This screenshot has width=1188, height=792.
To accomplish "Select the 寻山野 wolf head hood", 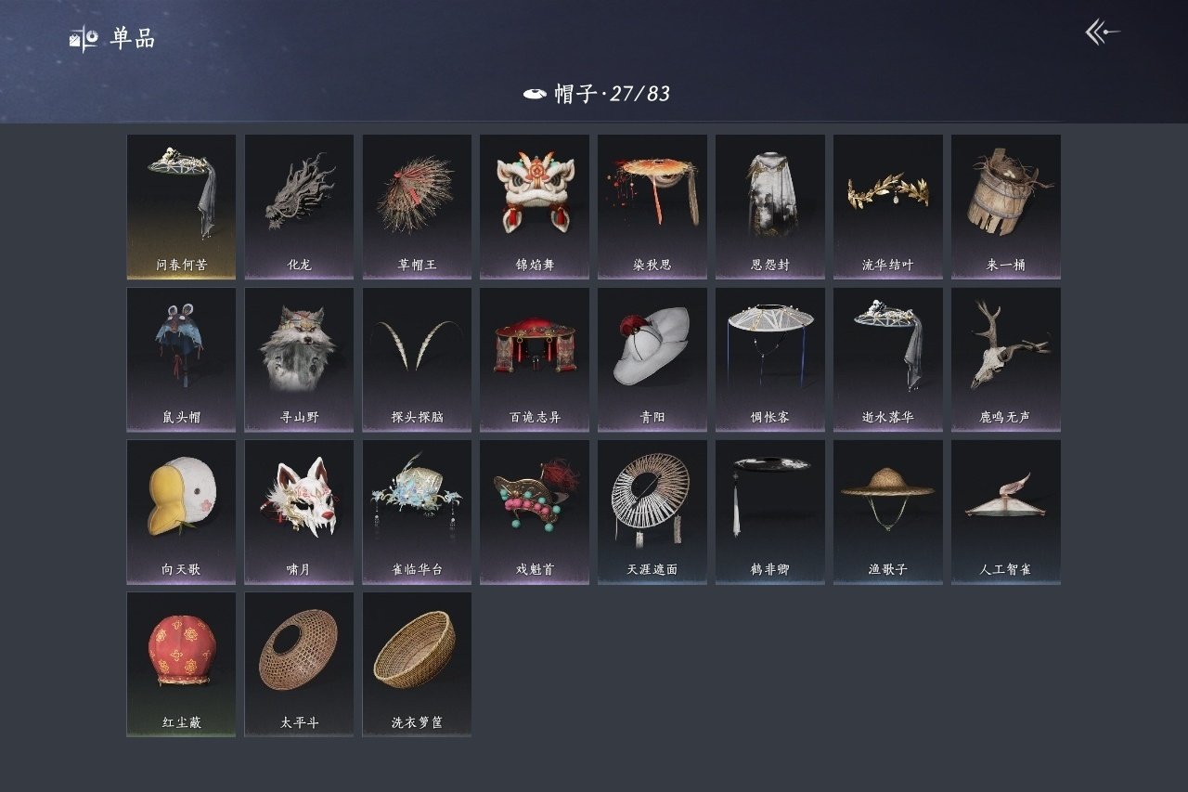I will (299, 359).
